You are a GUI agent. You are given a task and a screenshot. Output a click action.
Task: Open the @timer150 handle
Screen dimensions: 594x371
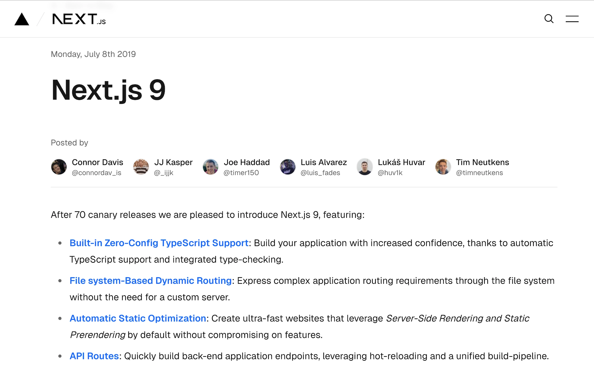241,173
